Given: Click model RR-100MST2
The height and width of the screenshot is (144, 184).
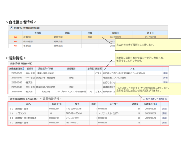Looking at the screenshot, I should 72,123.
